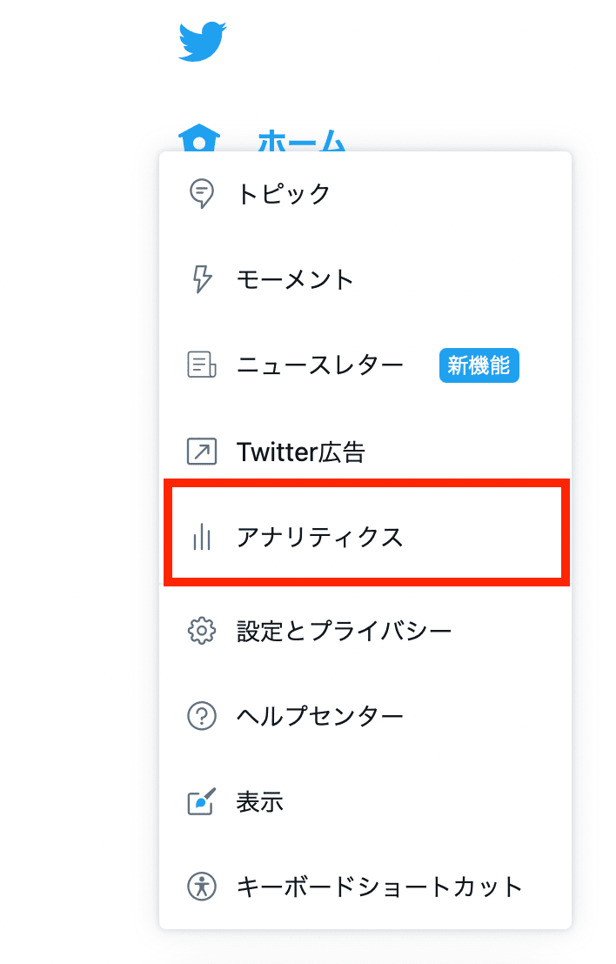Click the Display paintbrush icon

pyautogui.click(x=201, y=801)
